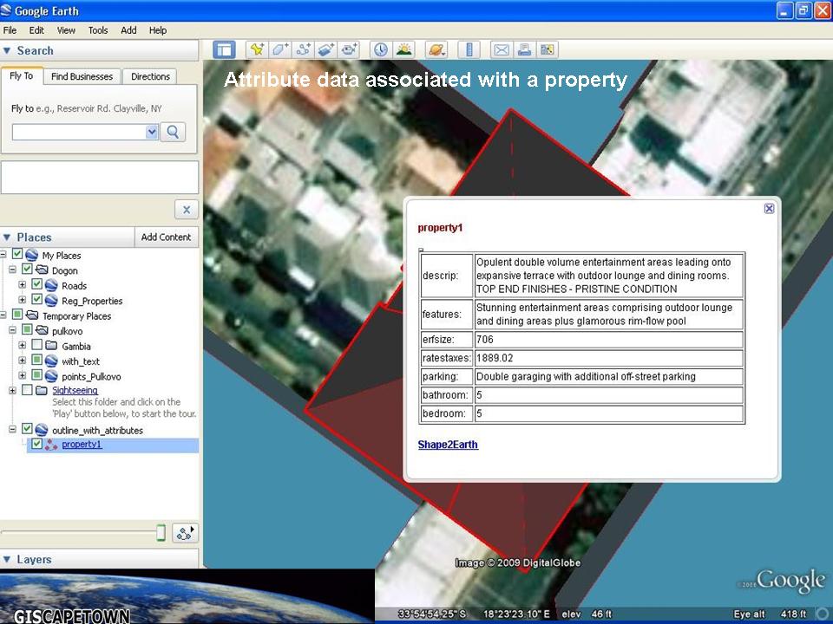Expand the Layers panel
Image resolution: width=833 pixels, height=624 pixels.
tap(8, 559)
